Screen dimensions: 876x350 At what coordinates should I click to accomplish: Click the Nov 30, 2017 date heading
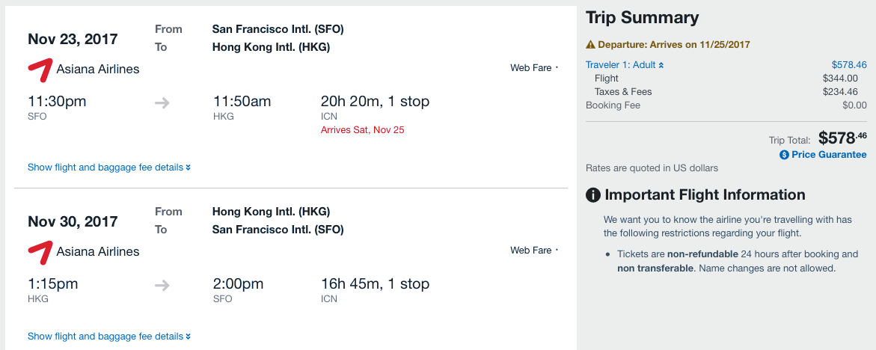73,222
